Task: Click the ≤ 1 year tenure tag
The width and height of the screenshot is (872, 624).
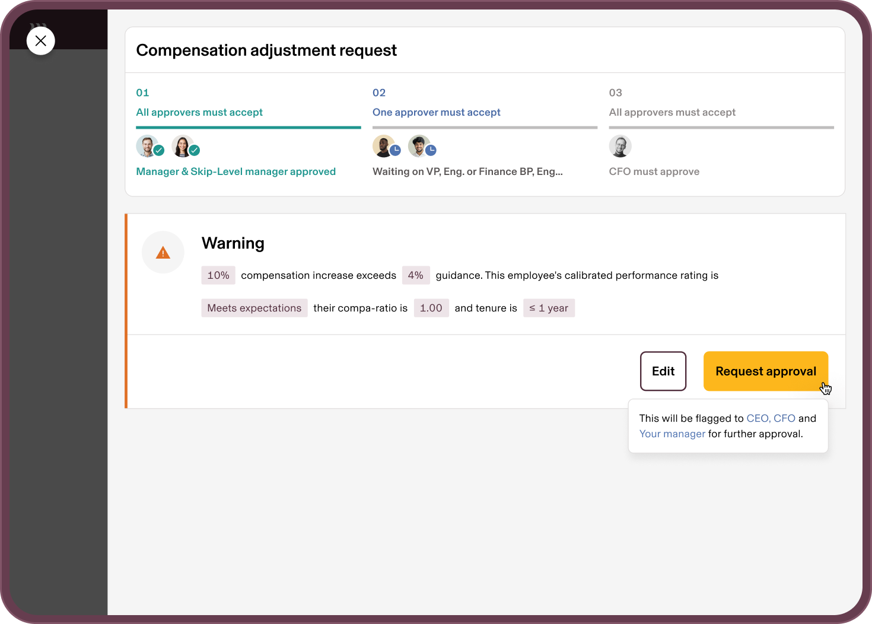Action: 549,308
